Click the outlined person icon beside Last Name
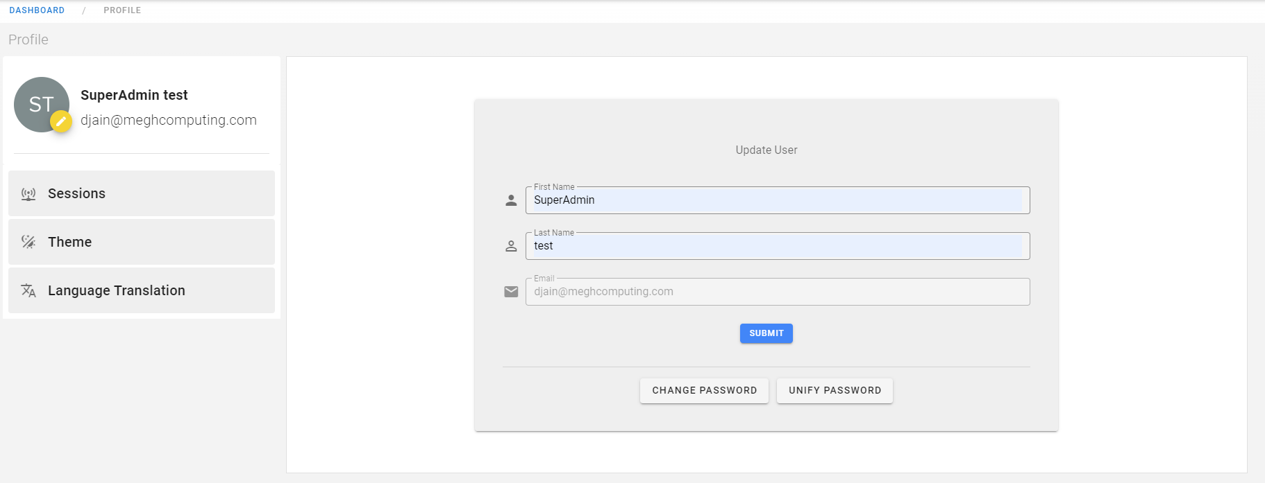The height and width of the screenshot is (483, 1265). pyautogui.click(x=511, y=246)
